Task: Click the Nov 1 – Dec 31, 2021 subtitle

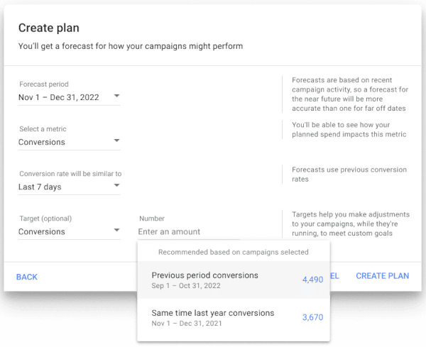Action: click(187, 323)
